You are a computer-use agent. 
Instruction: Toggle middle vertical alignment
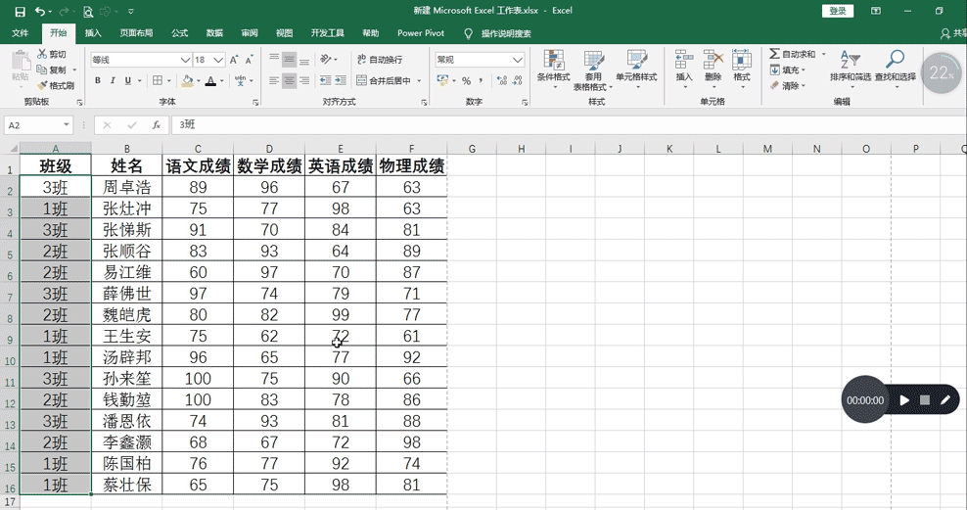tap(289, 59)
